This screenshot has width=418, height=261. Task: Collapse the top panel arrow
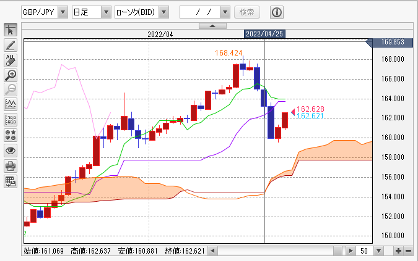212,26
